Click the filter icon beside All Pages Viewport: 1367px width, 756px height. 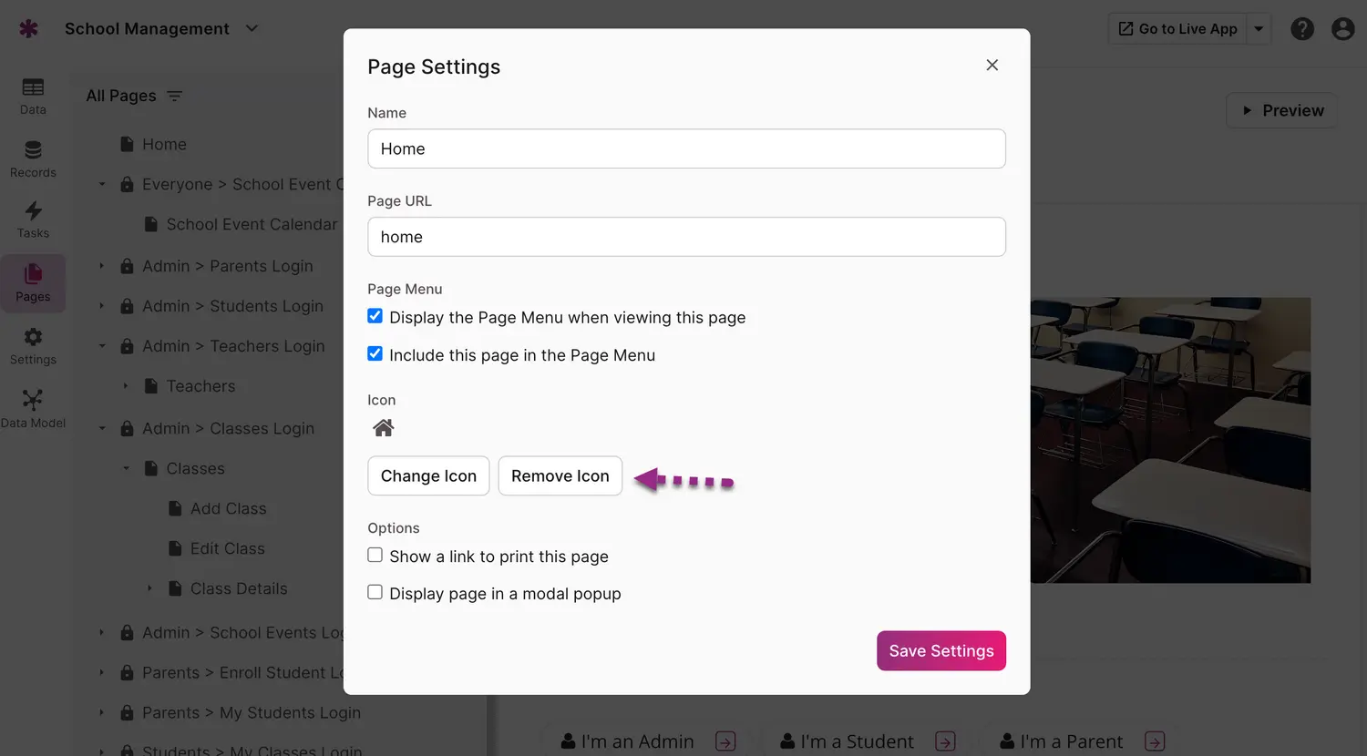[x=174, y=96]
